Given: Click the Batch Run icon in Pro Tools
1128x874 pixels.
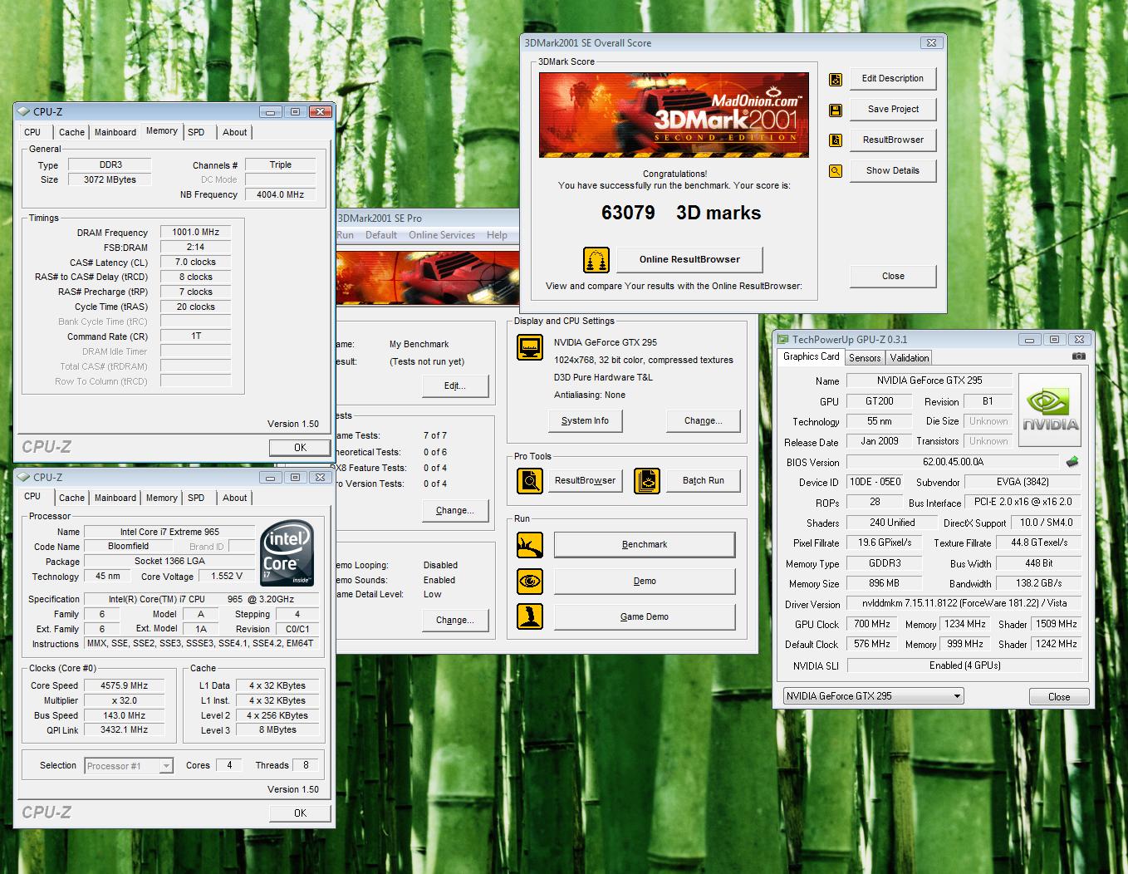Looking at the screenshot, I should pyautogui.click(x=647, y=481).
